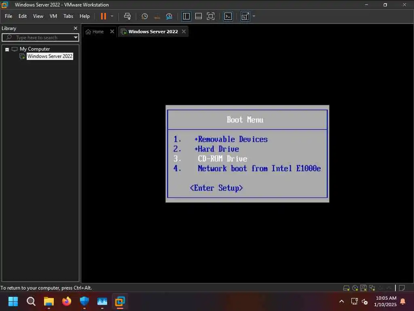Screen dimensions: 414x311
Task: Open the power options dropdown arrow beside pause
Action: (x=112, y=16)
